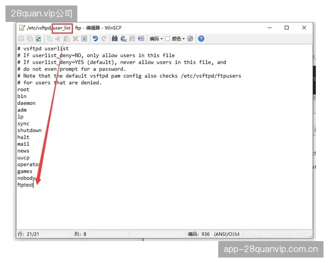Click the Paste clipboard icon
The height and width of the screenshot is (263, 329).
pos(67,38)
